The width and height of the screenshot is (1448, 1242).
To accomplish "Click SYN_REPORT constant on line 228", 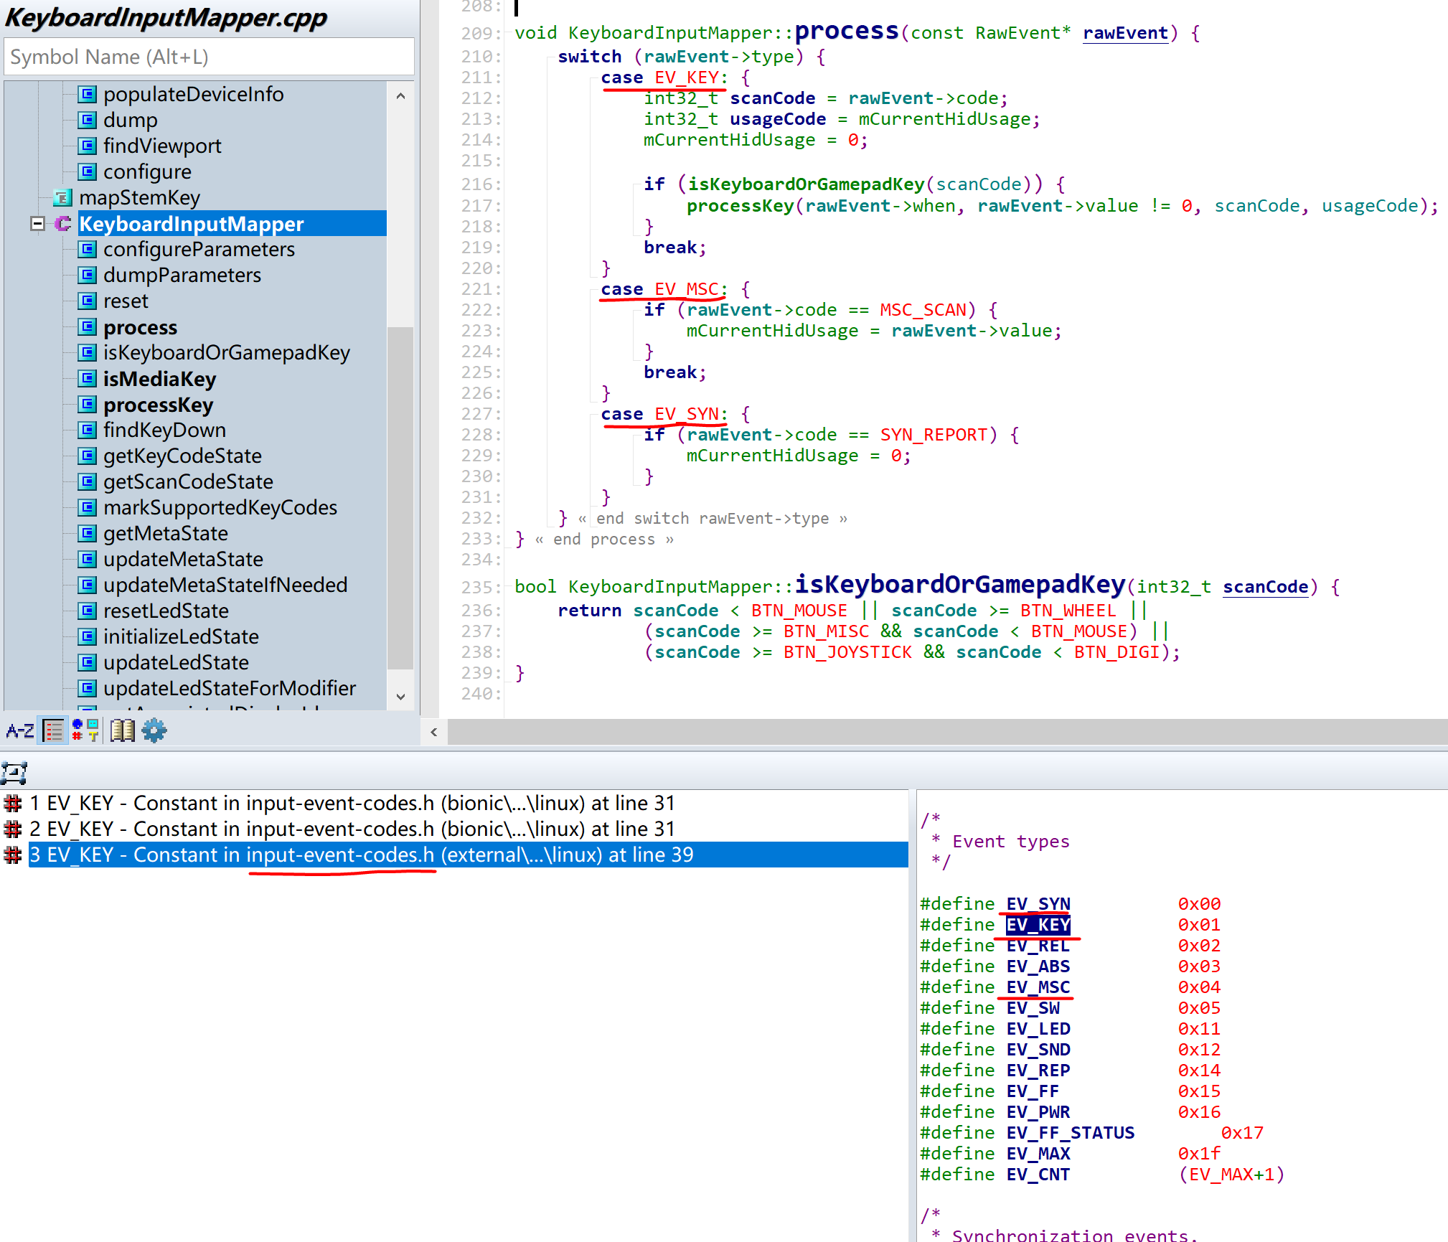I will coord(934,435).
